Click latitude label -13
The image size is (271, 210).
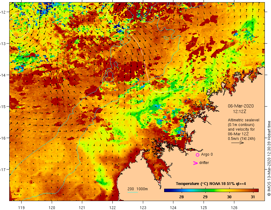(3, 44)
